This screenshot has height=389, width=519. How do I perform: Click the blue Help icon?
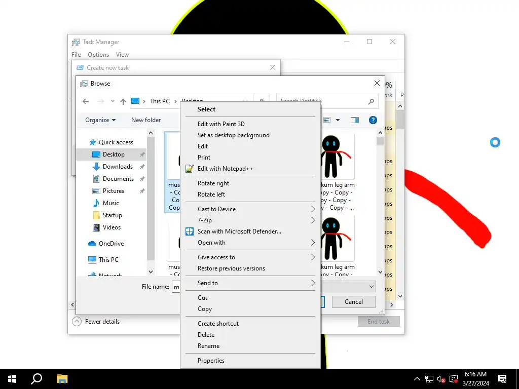373,120
